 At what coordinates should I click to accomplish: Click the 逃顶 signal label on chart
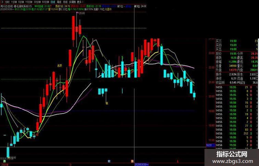pos(60,66)
